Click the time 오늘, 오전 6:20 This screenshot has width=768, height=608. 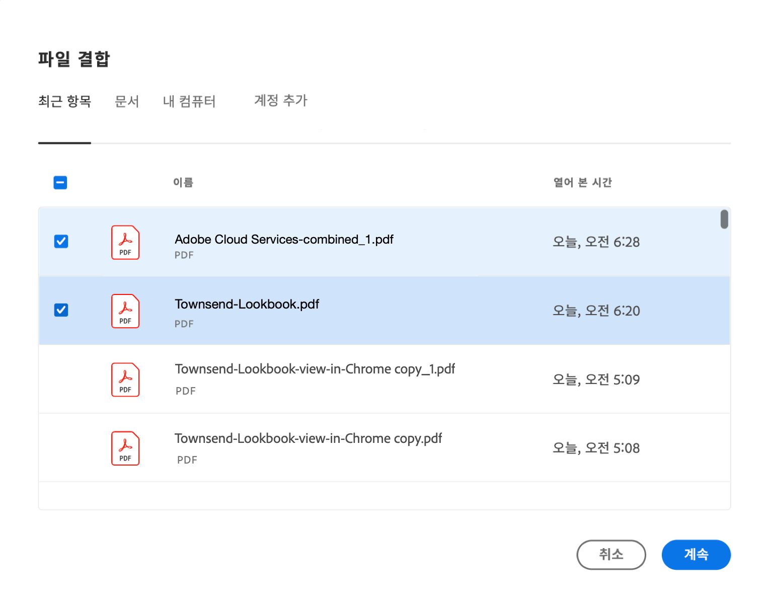click(x=596, y=311)
